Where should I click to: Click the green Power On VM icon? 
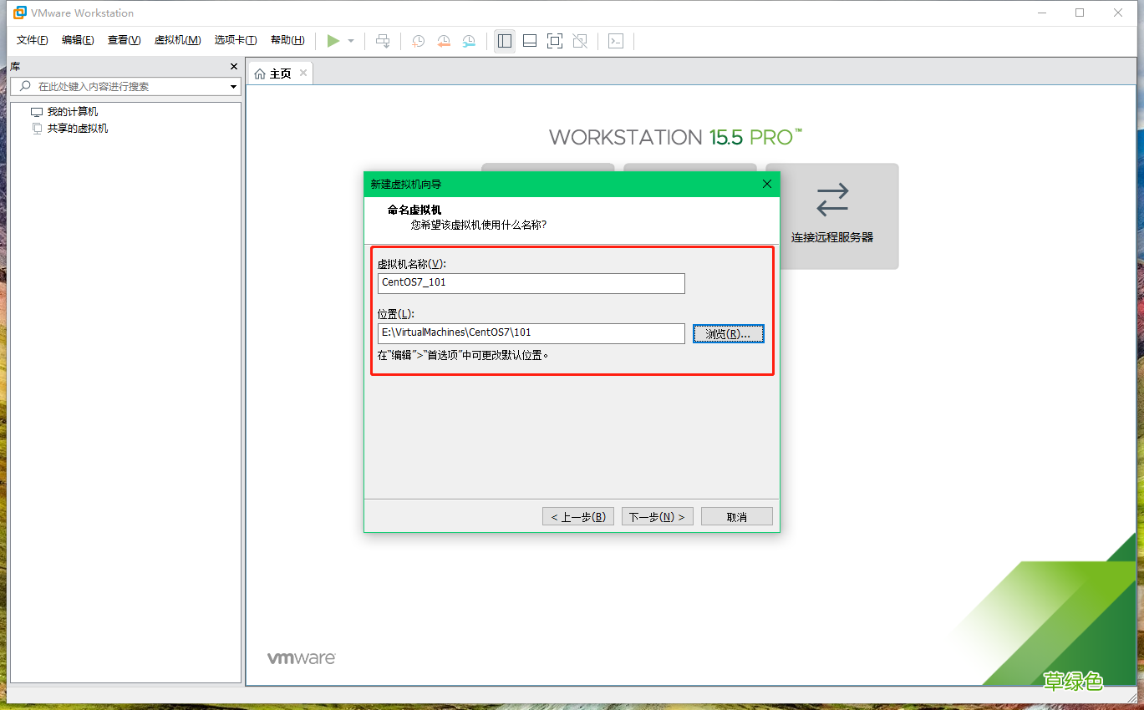click(333, 40)
